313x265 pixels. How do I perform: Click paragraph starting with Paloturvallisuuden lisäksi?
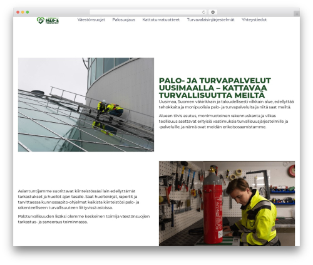pos(84,219)
